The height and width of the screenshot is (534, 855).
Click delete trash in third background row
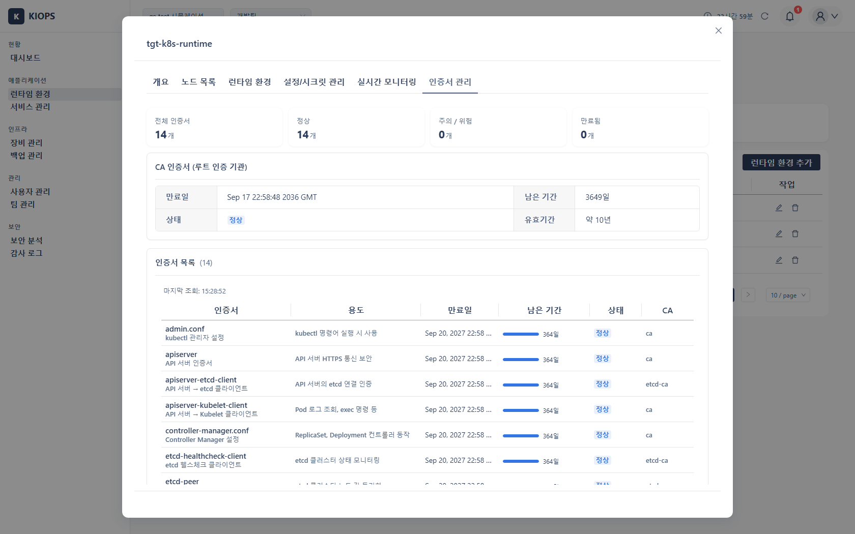[x=795, y=260]
